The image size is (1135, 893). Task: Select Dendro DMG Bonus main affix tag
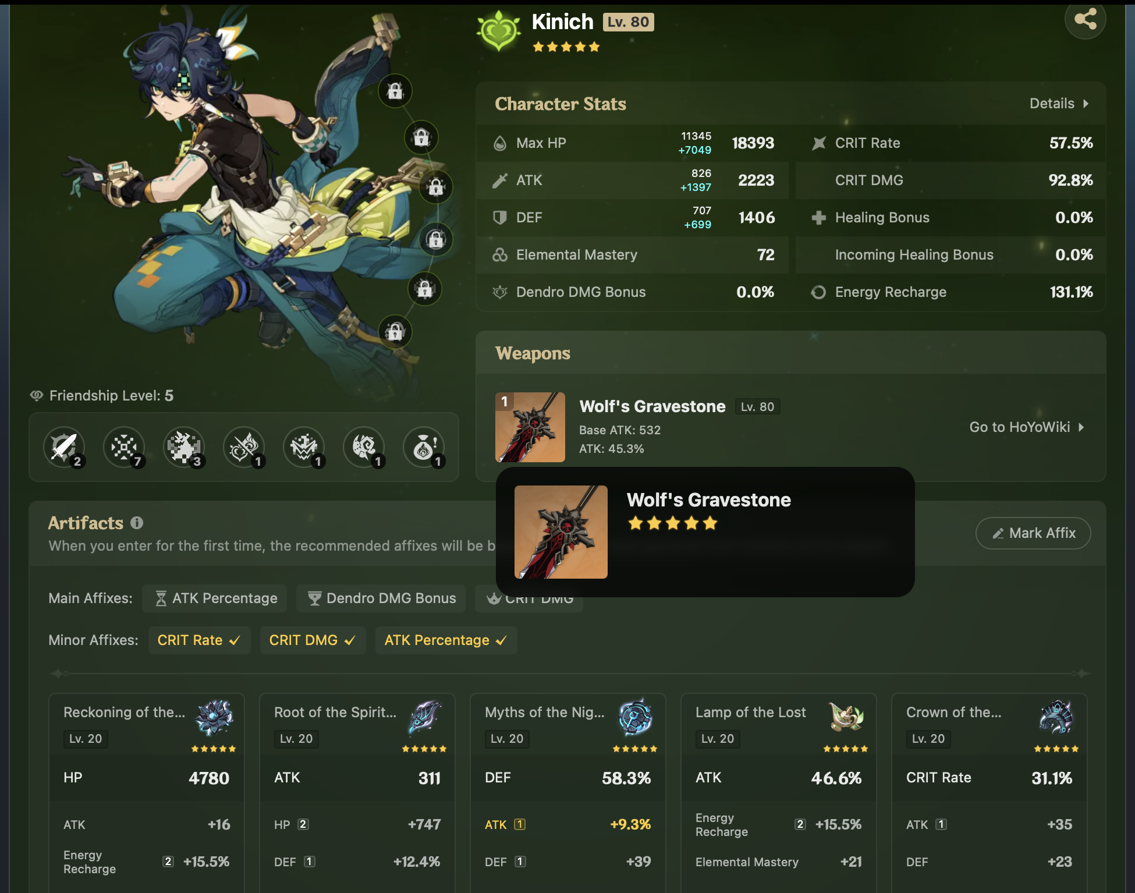click(x=381, y=598)
